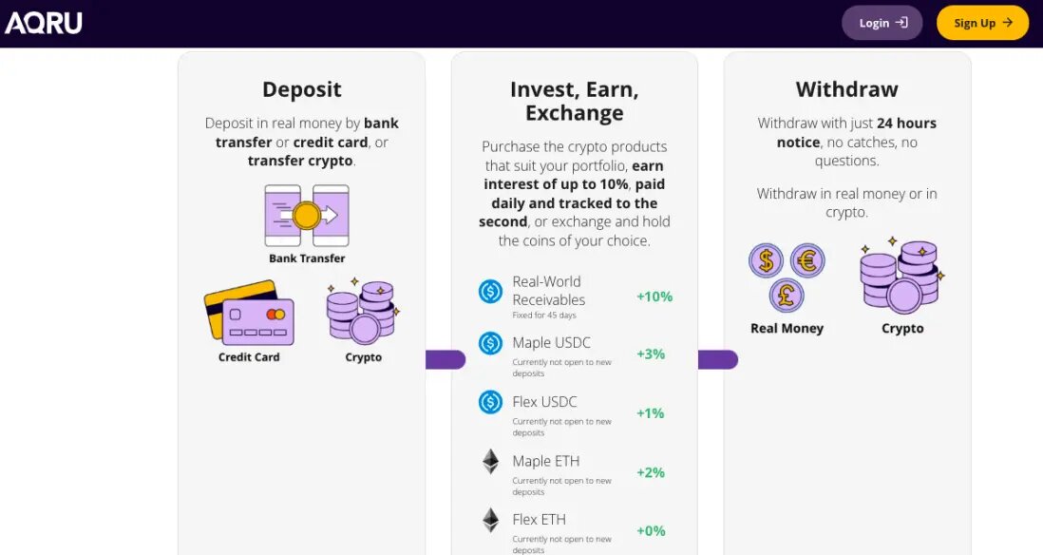This screenshot has width=1043, height=555.
Task: Click the Deposit card heading
Action: click(301, 88)
